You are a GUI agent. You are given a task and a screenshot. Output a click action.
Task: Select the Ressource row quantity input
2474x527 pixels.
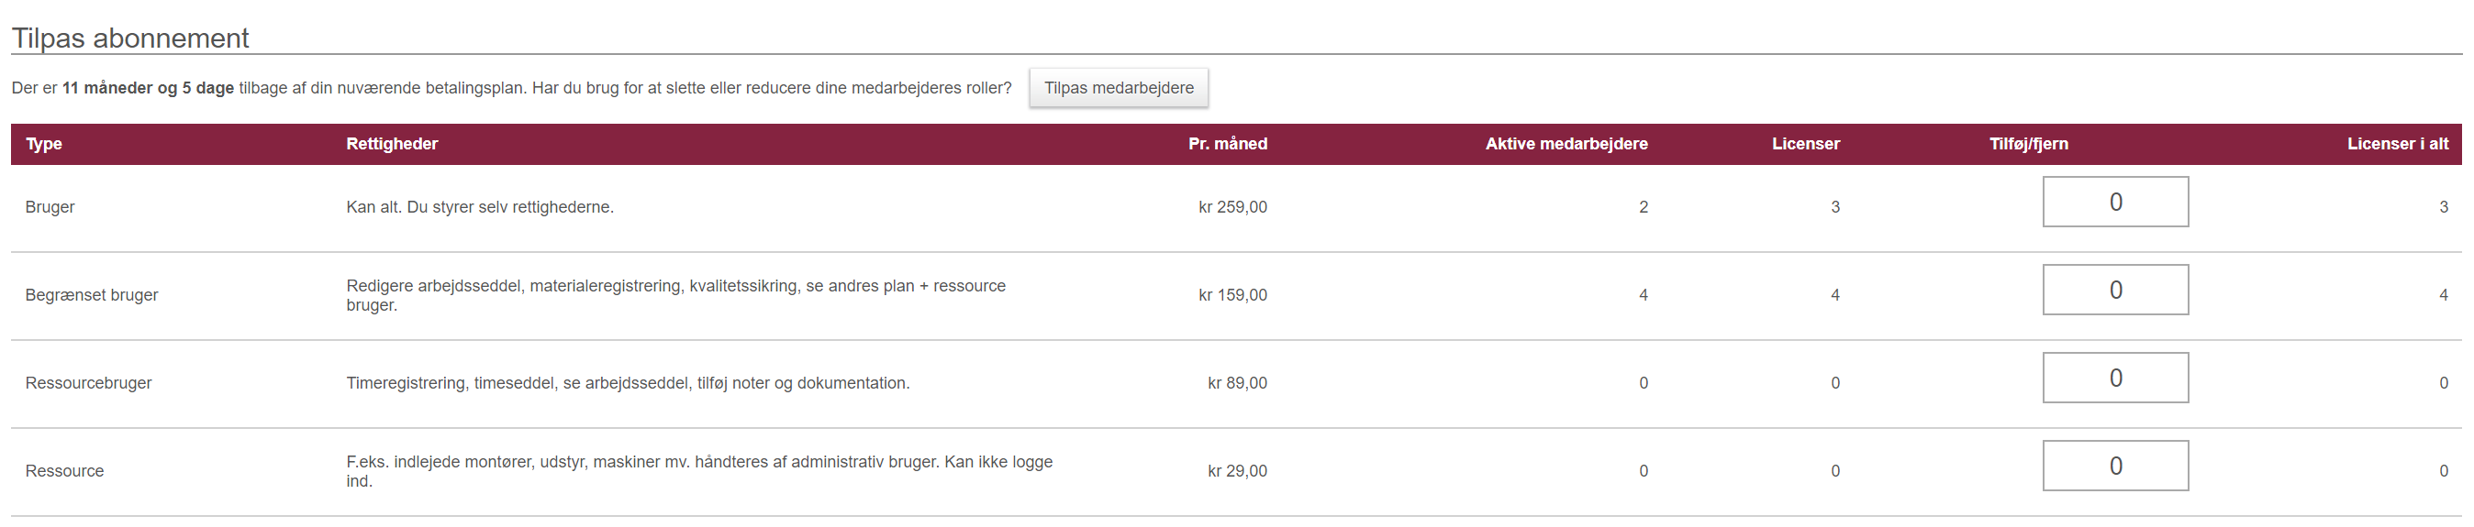pyautogui.click(x=2115, y=466)
